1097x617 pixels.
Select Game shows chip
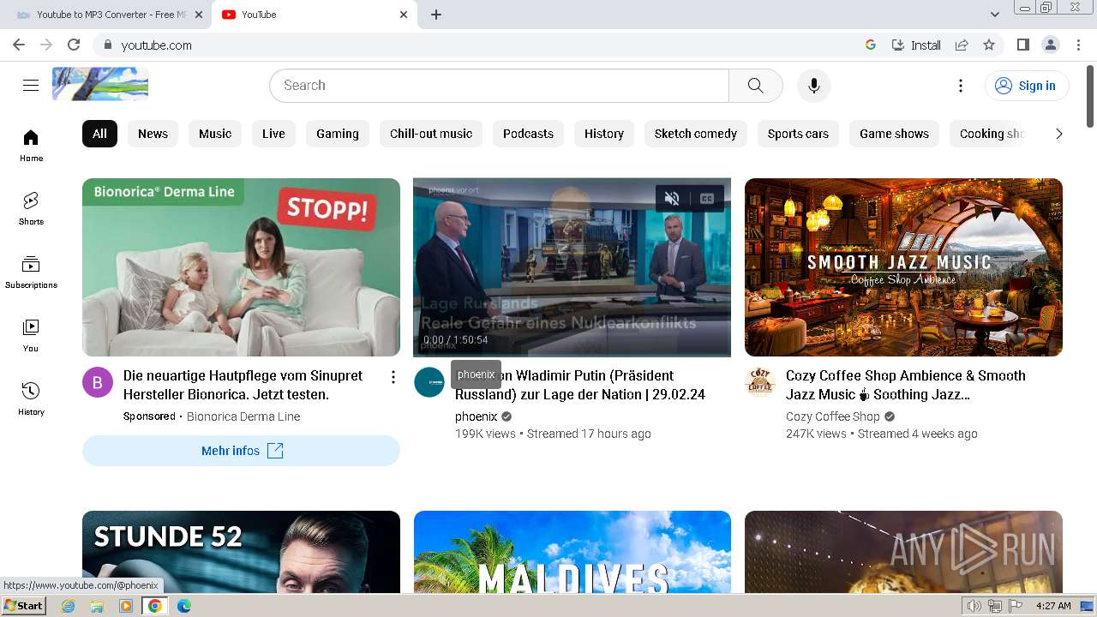[894, 134]
